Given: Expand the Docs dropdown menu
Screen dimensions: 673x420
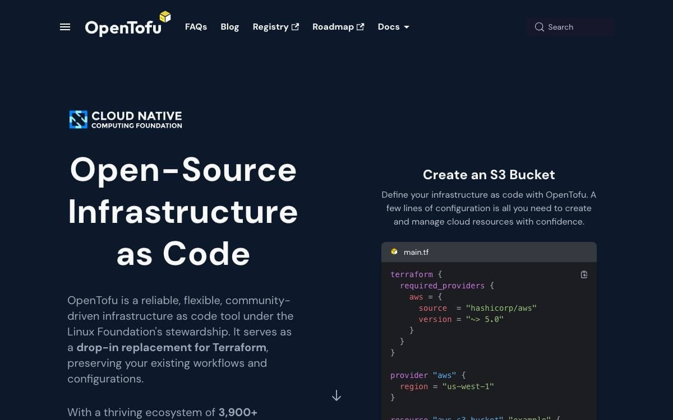Looking at the screenshot, I should point(393,27).
